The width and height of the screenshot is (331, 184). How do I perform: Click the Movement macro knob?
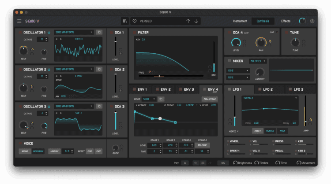coord(299,163)
